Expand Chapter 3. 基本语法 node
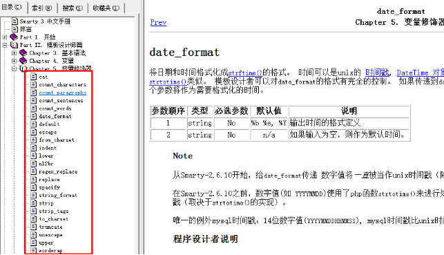 [x=14, y=53]
